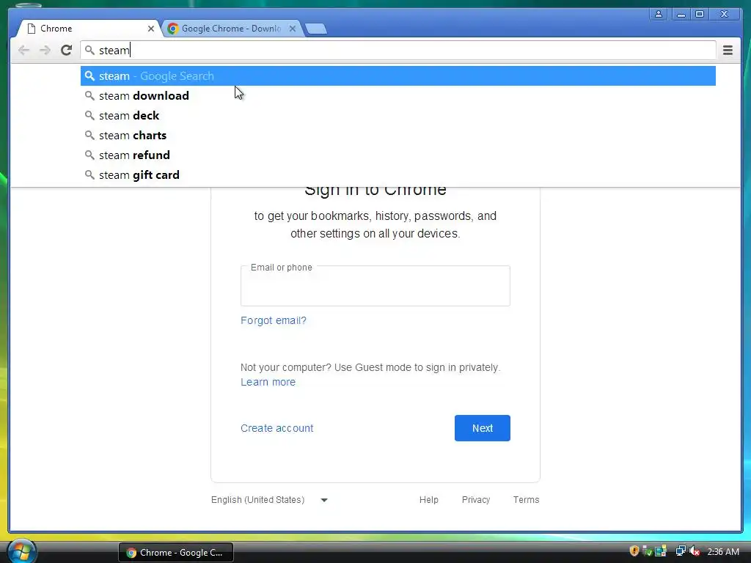Screen dimensions: 751x563
Task: Maximize the Chrome window
Action: coord(700,14)
